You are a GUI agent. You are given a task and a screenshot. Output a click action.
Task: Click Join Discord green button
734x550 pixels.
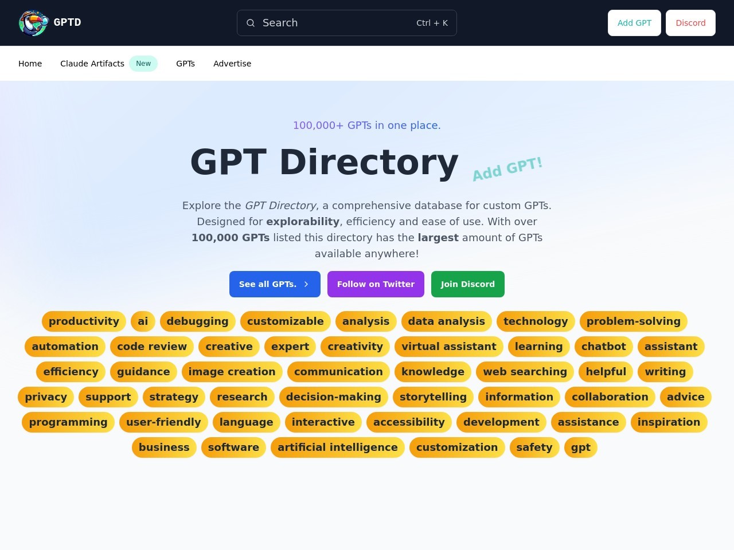click(x=468, y=284)
